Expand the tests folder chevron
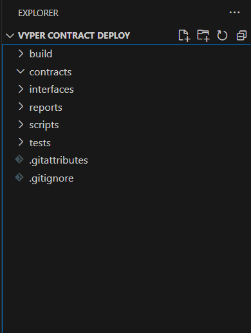 pos(21,142)
